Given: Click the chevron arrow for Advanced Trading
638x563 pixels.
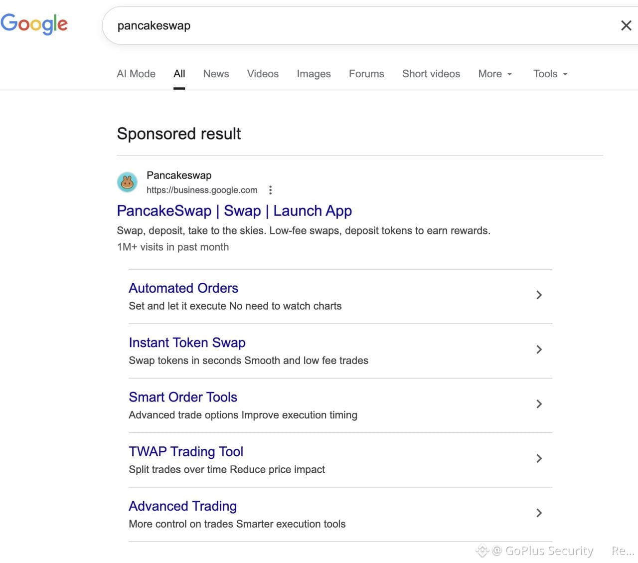Looking at the screenshot, I should coord(539,513).
